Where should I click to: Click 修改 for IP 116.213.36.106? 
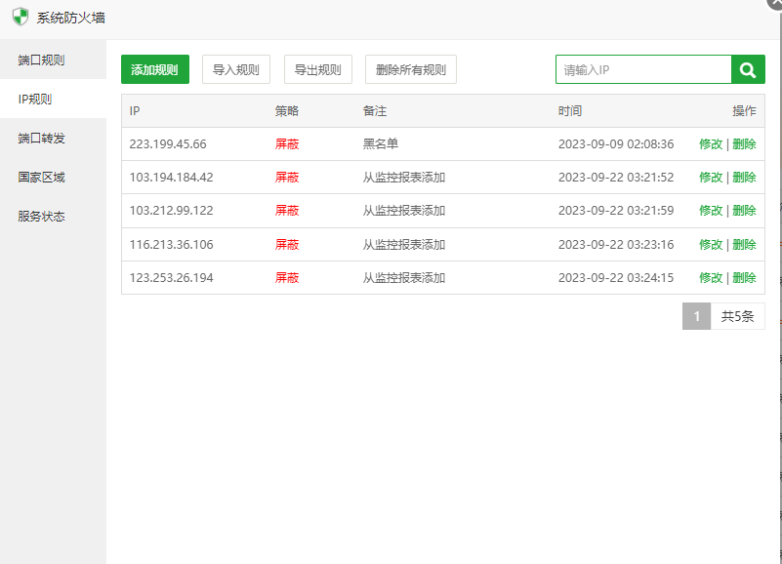pos(711,244)
